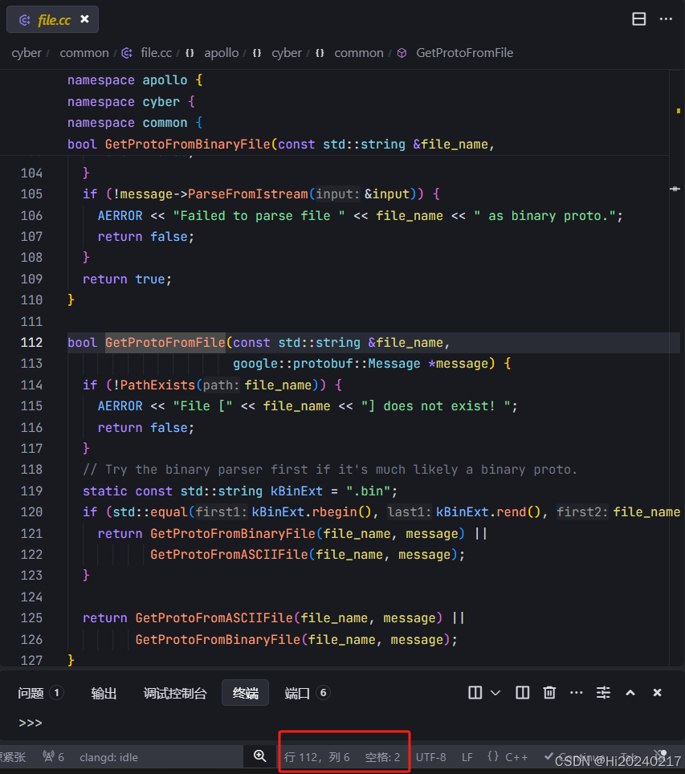
Task: Maximize panel with up chevron
Action: [630, 693]
